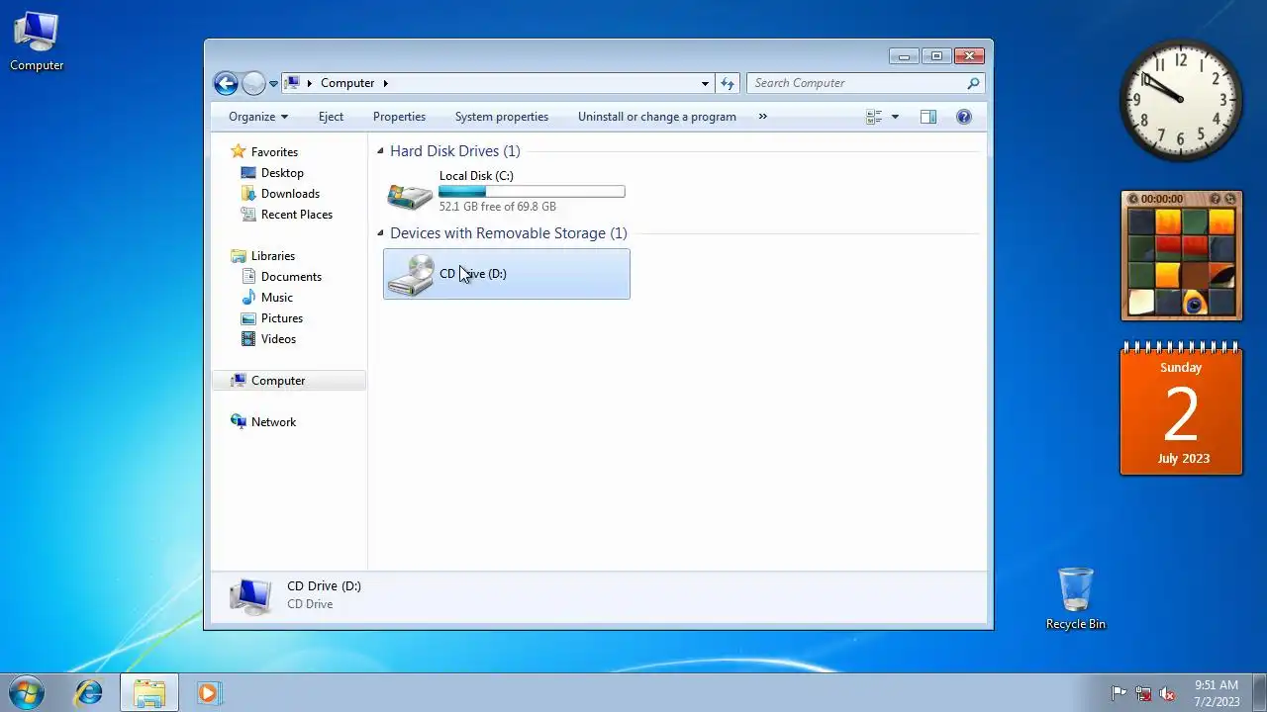Show more toolbar commands with the chevron
Viewport: 1267px width, 712px height.
(762, 117)
